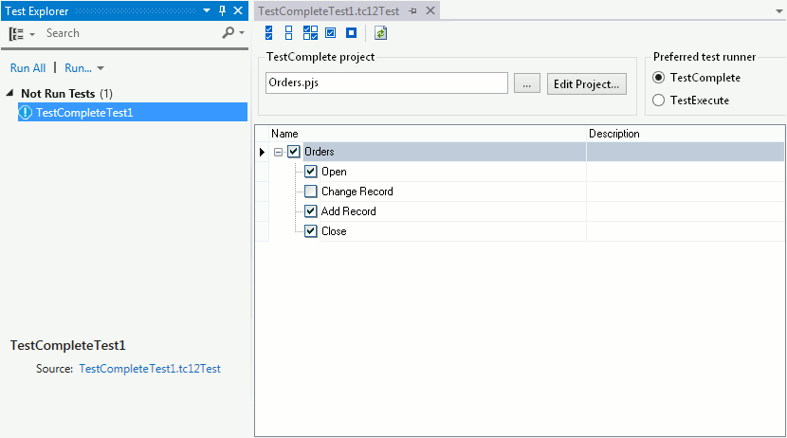
Task: Click the Orders.pjs project path field
Action: [387, 83]
